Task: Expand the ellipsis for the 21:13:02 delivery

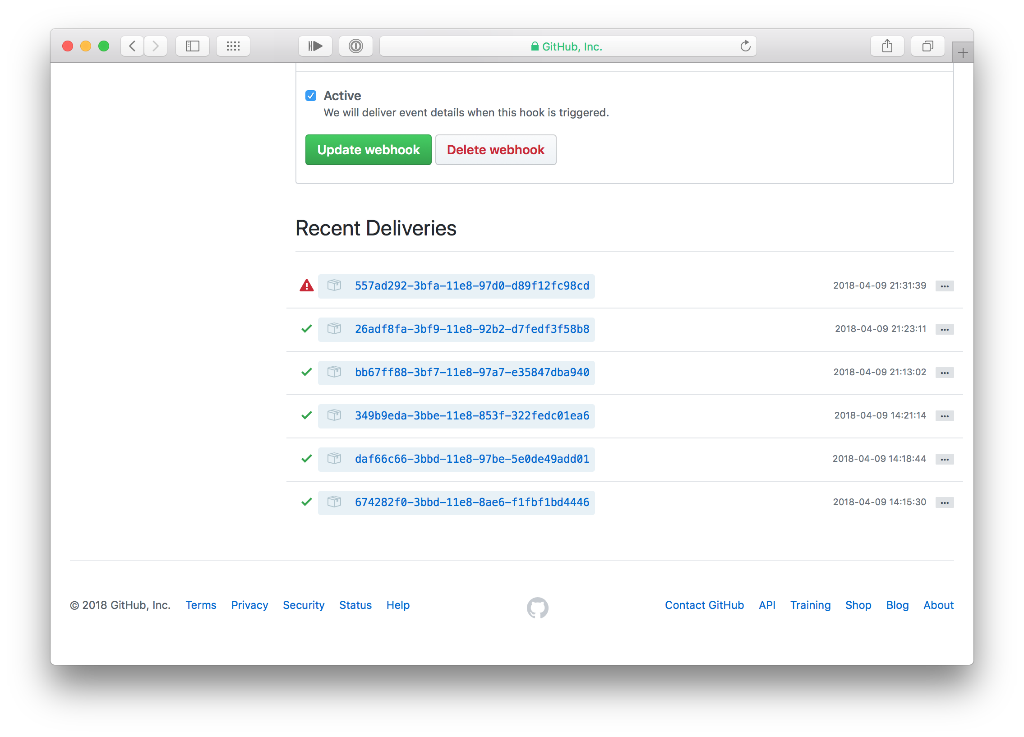Action: pyautogui.click(x=944, y=373)
